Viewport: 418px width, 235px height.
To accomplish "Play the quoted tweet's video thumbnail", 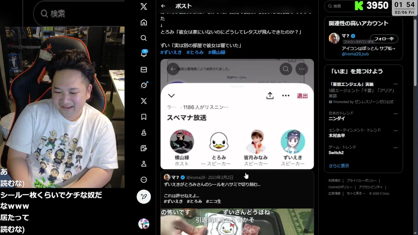I will [237, 222].
